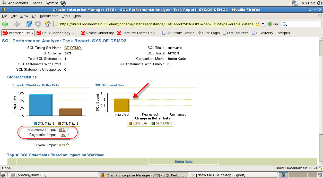Screen dimensions: 323x178
Task: Open the address bar history dropdown
Action: [263, 23]
